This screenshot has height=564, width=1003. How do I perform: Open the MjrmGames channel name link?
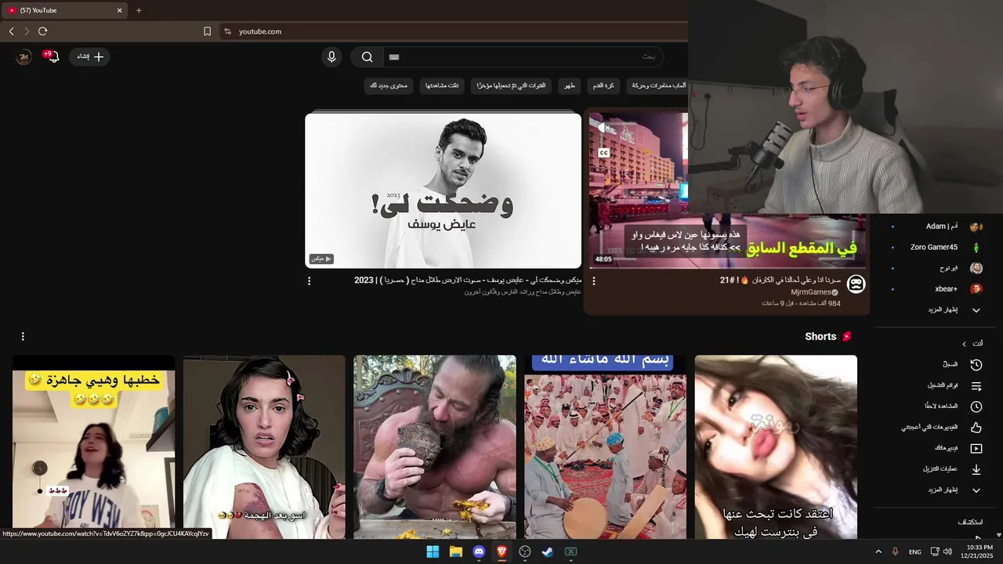[810, 292]
